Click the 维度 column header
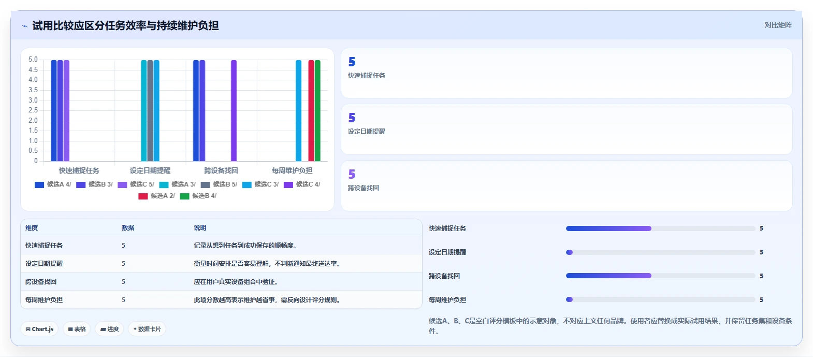The height and width of the screenshot is (357, 813). [32, 228]
